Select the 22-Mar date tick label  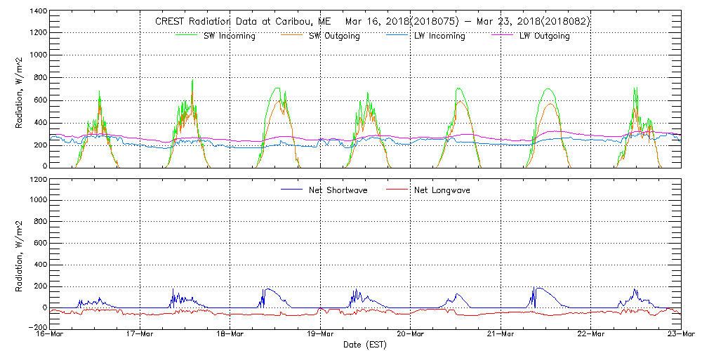coord(591,335)
